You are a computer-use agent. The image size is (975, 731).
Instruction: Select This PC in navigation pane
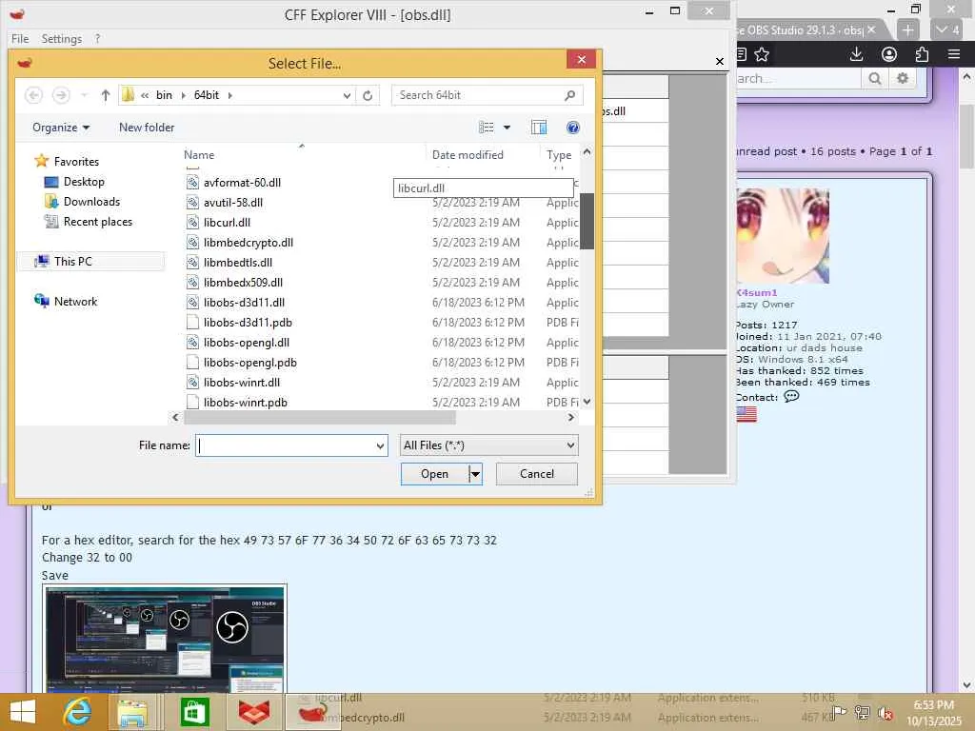(x=72, y=262)
